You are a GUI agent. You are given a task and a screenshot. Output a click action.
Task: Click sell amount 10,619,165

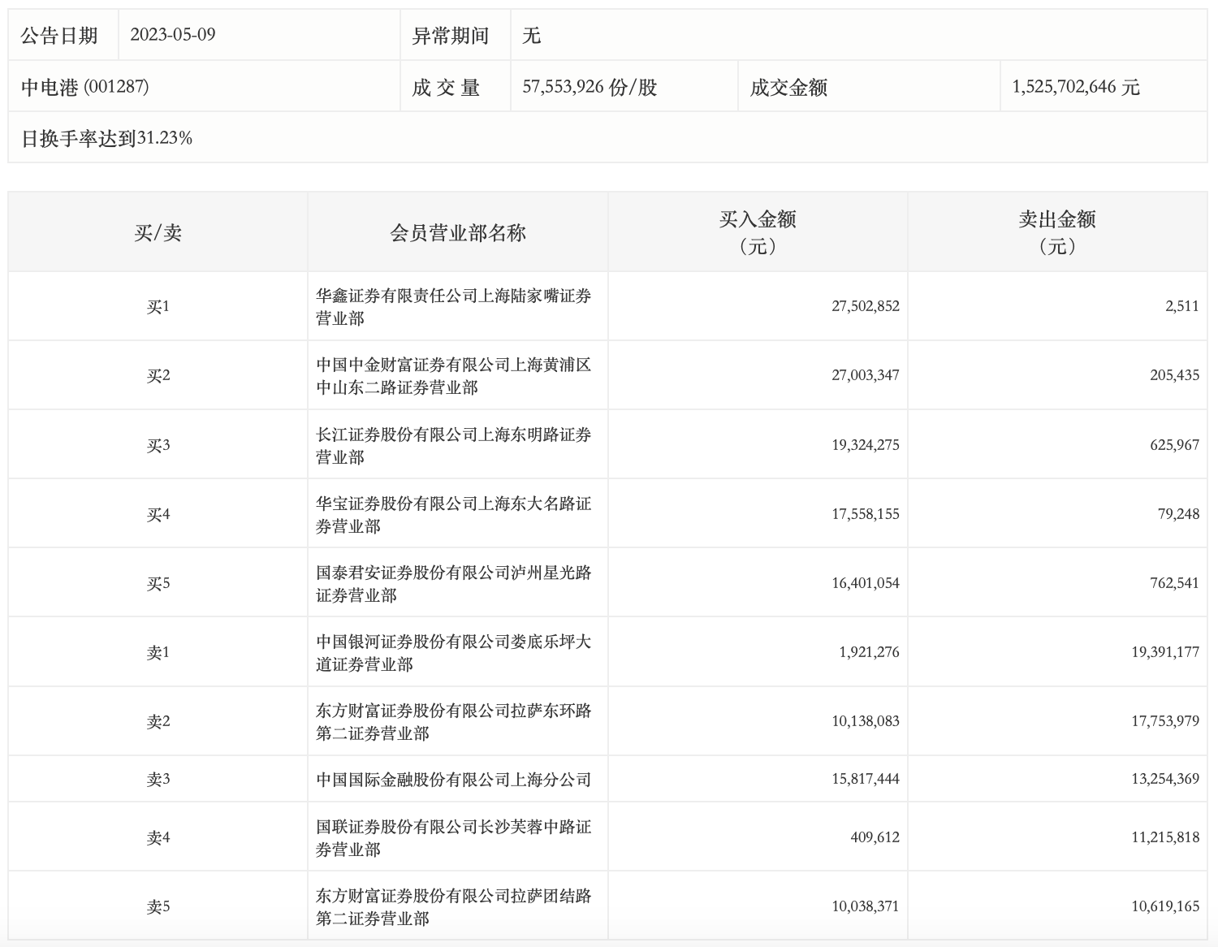[x=1165, y=906]
